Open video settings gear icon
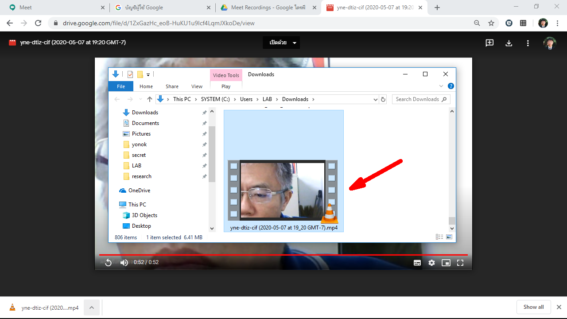 [431, 263]
